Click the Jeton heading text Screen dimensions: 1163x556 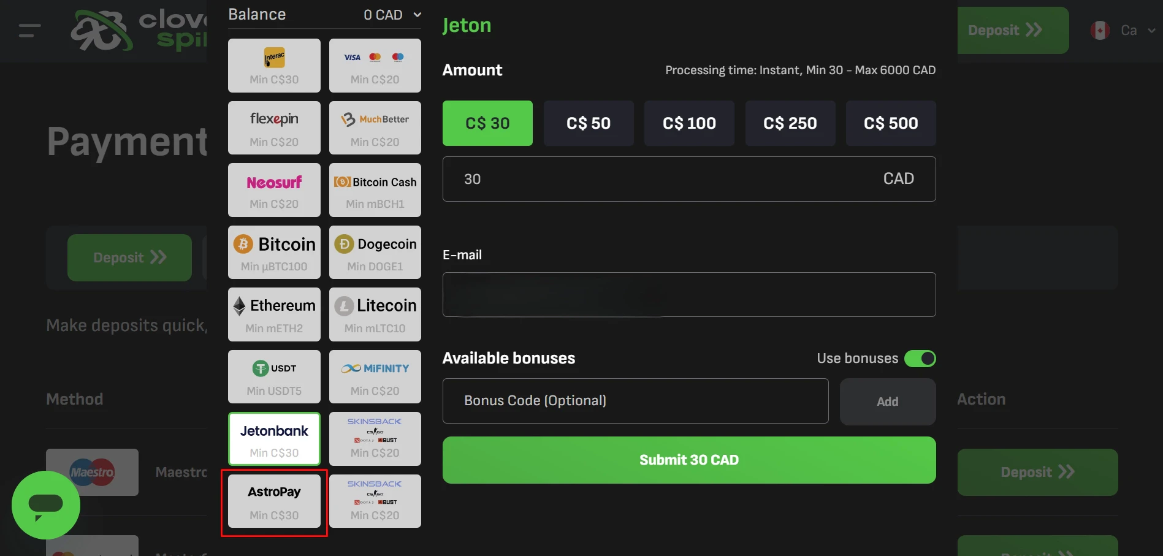tap(467, 25)
